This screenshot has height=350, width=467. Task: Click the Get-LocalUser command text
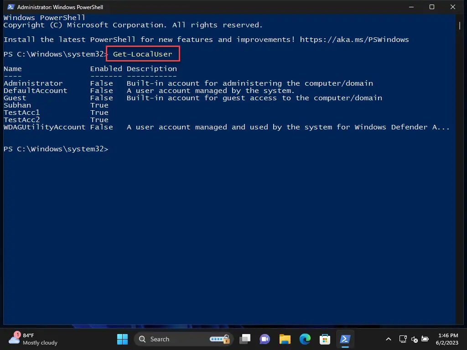click(143, 54)
